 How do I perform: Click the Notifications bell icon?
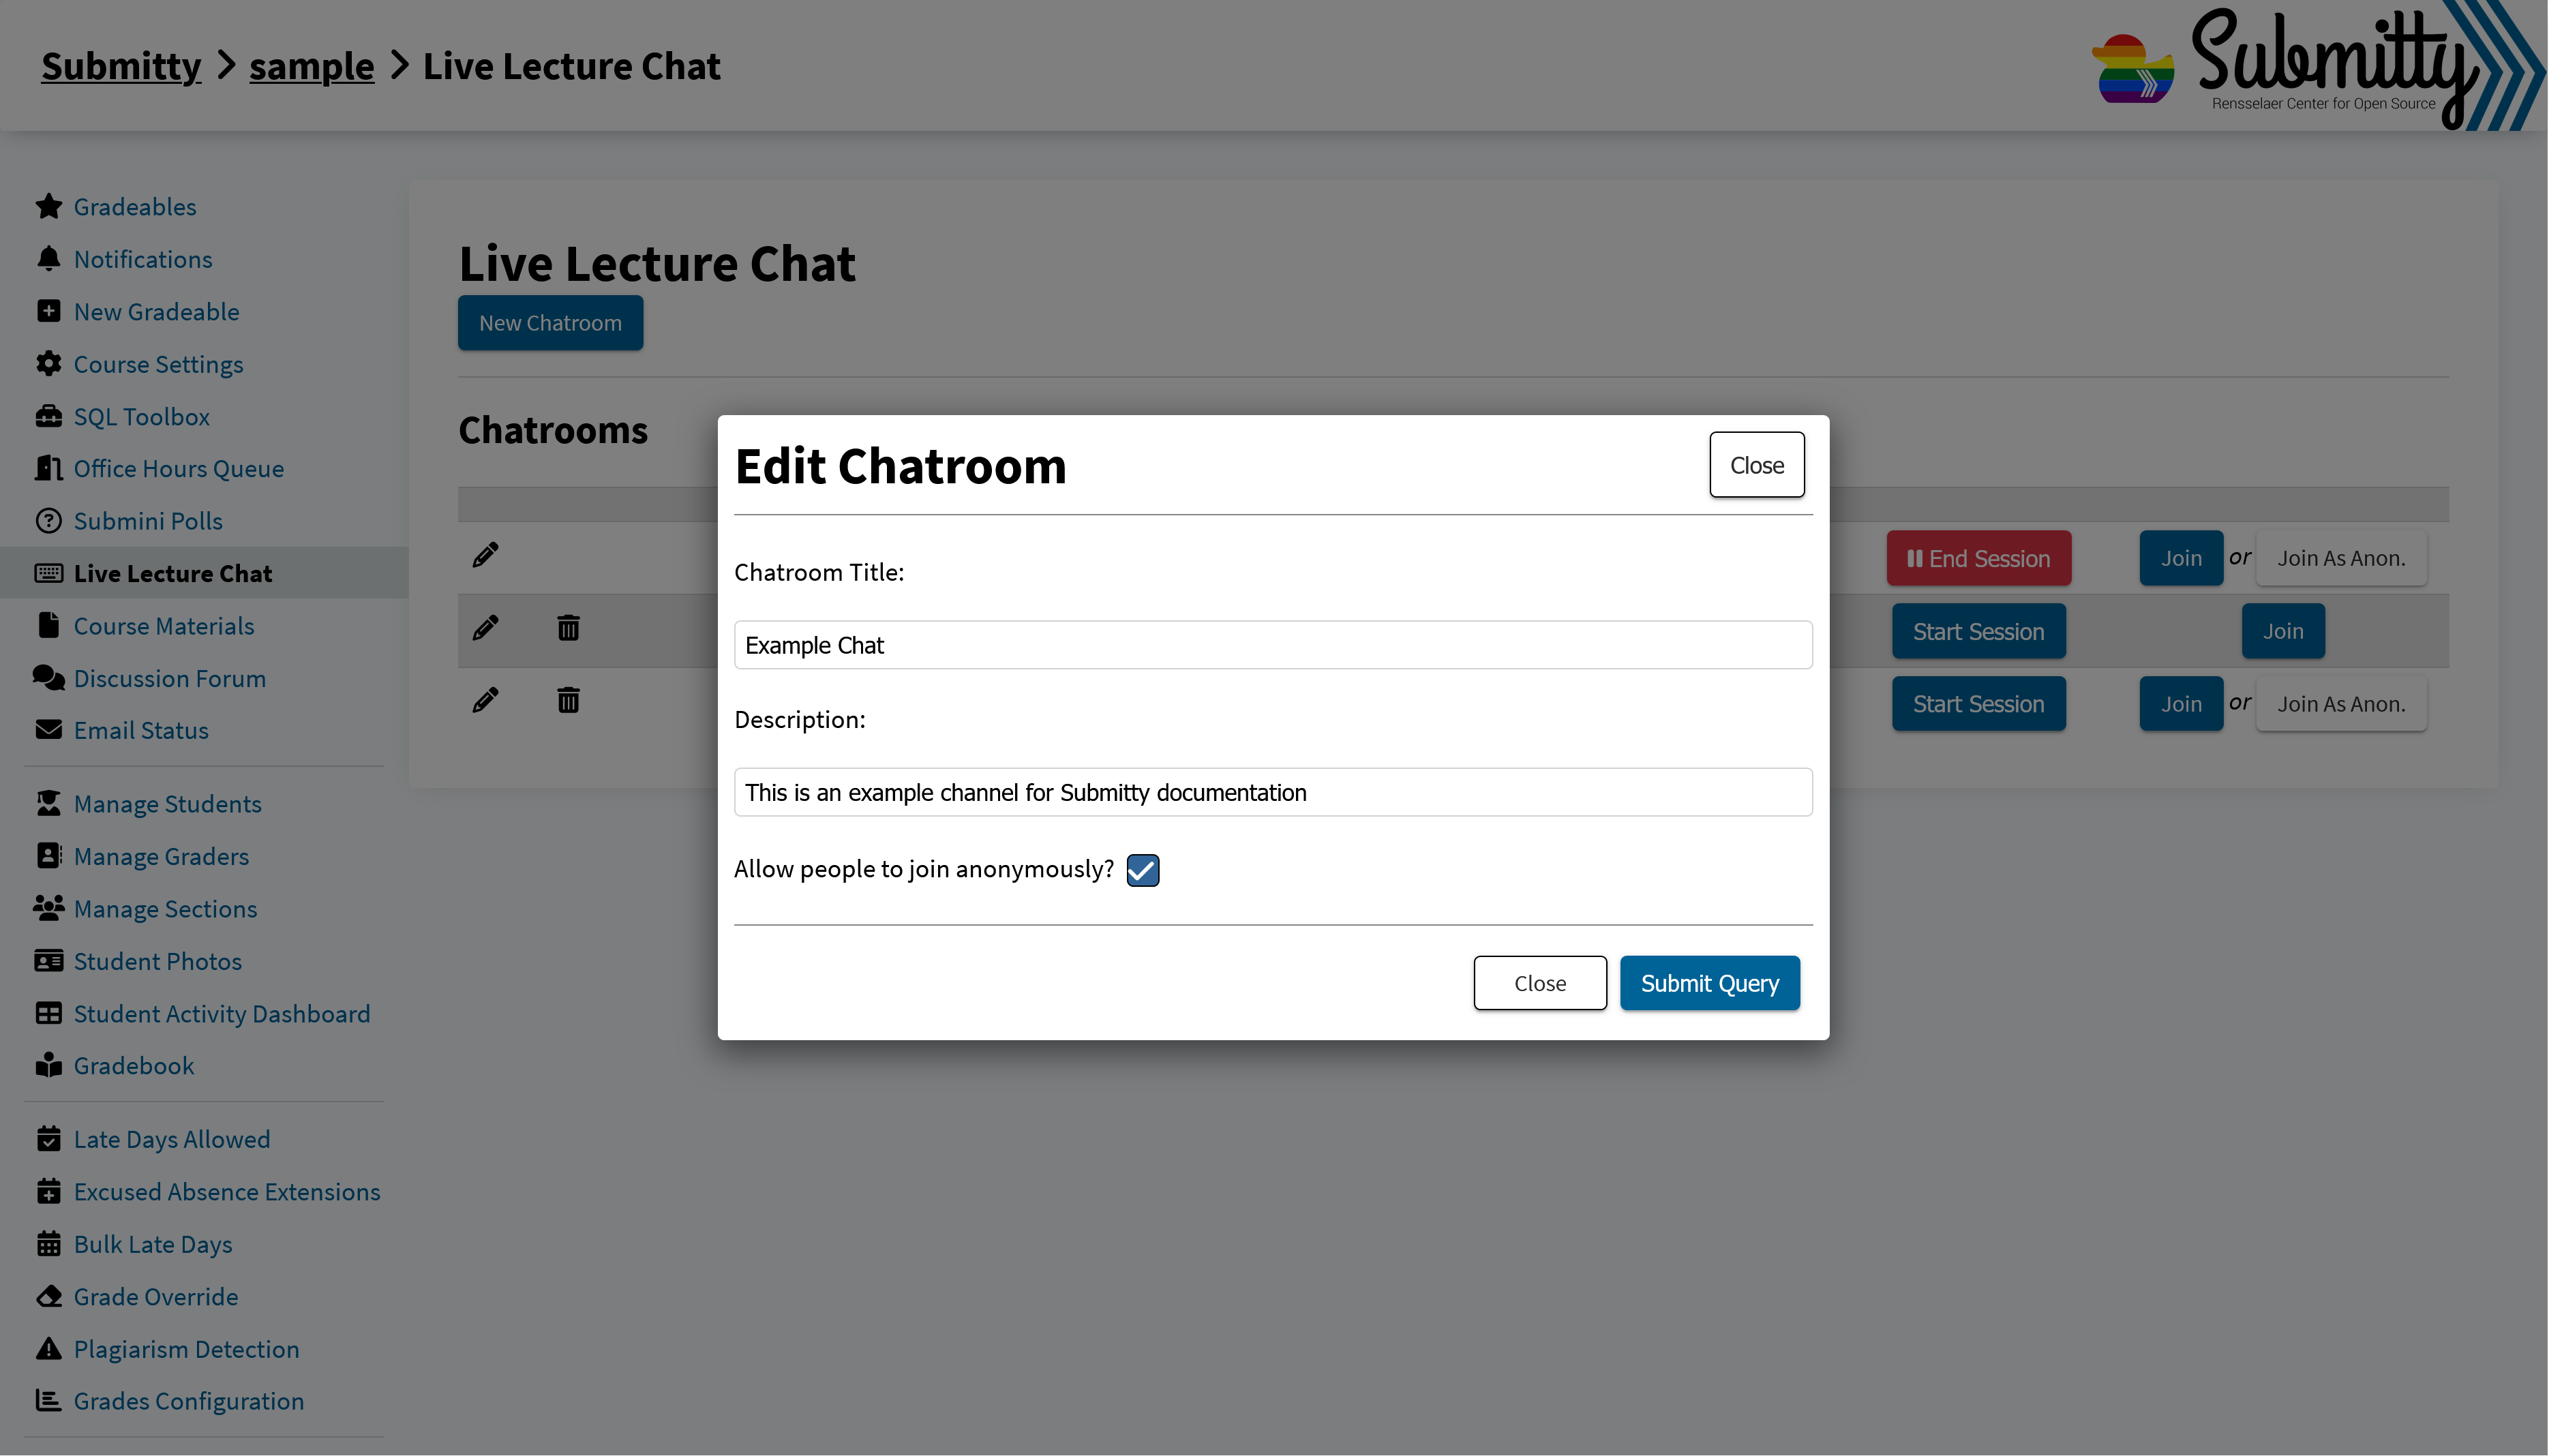[x=48, y=259]
